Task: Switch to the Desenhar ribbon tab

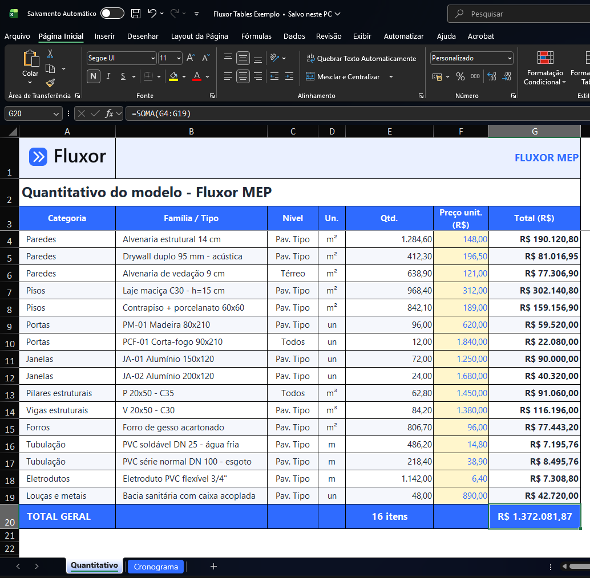Action: click(x=143, y=36)
